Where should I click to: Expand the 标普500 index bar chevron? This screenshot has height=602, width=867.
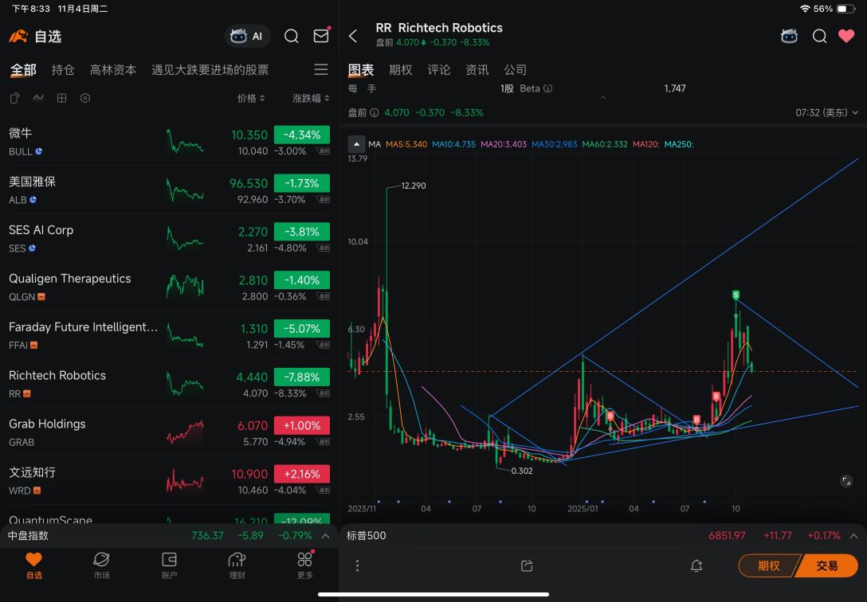(x=853, y=536)
